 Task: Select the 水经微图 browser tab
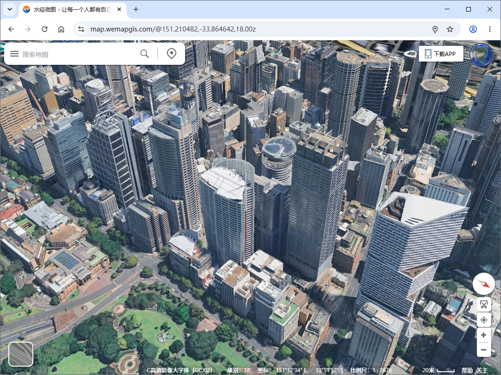[73, 10]
